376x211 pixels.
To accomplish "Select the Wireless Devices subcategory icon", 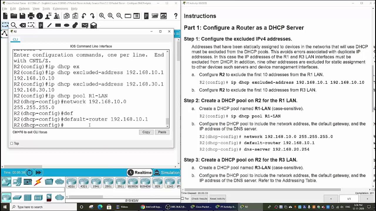I will pyautogui.click(x=38, y=198).
